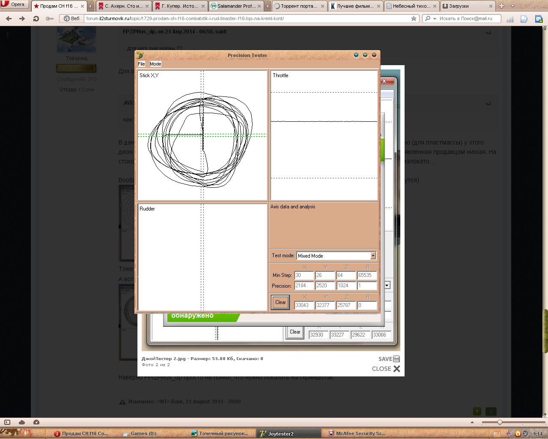The width and height of the screenshot is (548, 439).
Task: Bookmark the page with the star icon
Action: tap(414, 18)
